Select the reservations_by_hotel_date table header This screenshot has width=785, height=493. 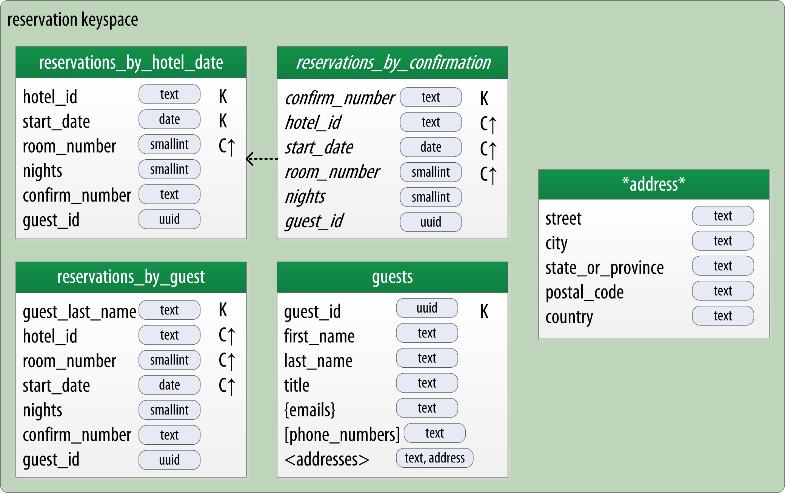(131, 63)
